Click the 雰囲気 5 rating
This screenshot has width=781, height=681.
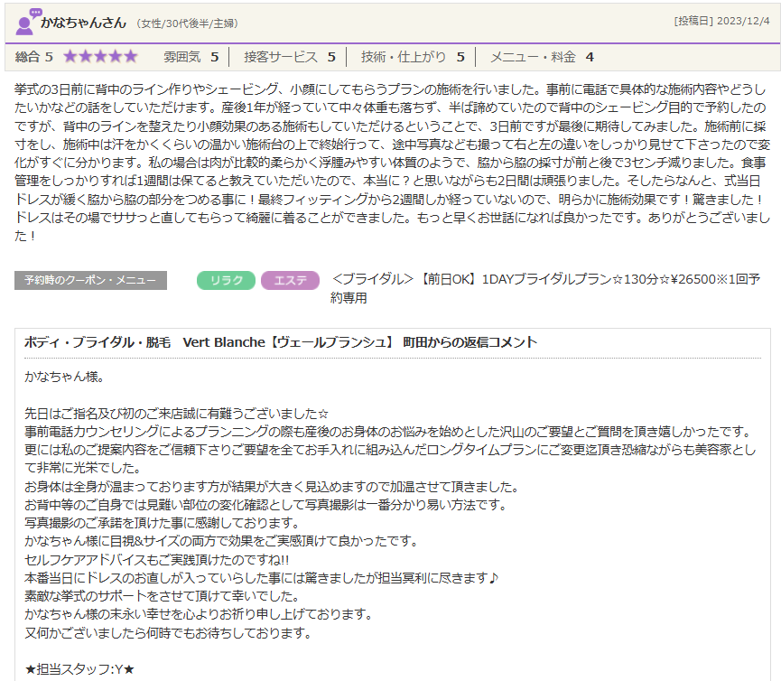click(x=191, y=57)
